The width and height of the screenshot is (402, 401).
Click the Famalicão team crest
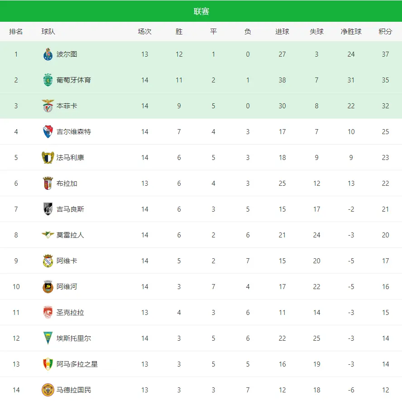(x=48, y=158)
